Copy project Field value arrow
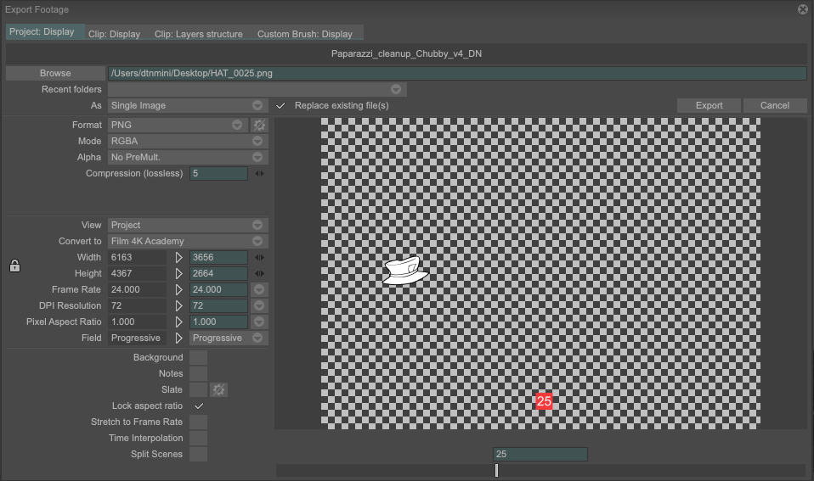The width and height of the screenshot is (814, 481). coord(178,338)
